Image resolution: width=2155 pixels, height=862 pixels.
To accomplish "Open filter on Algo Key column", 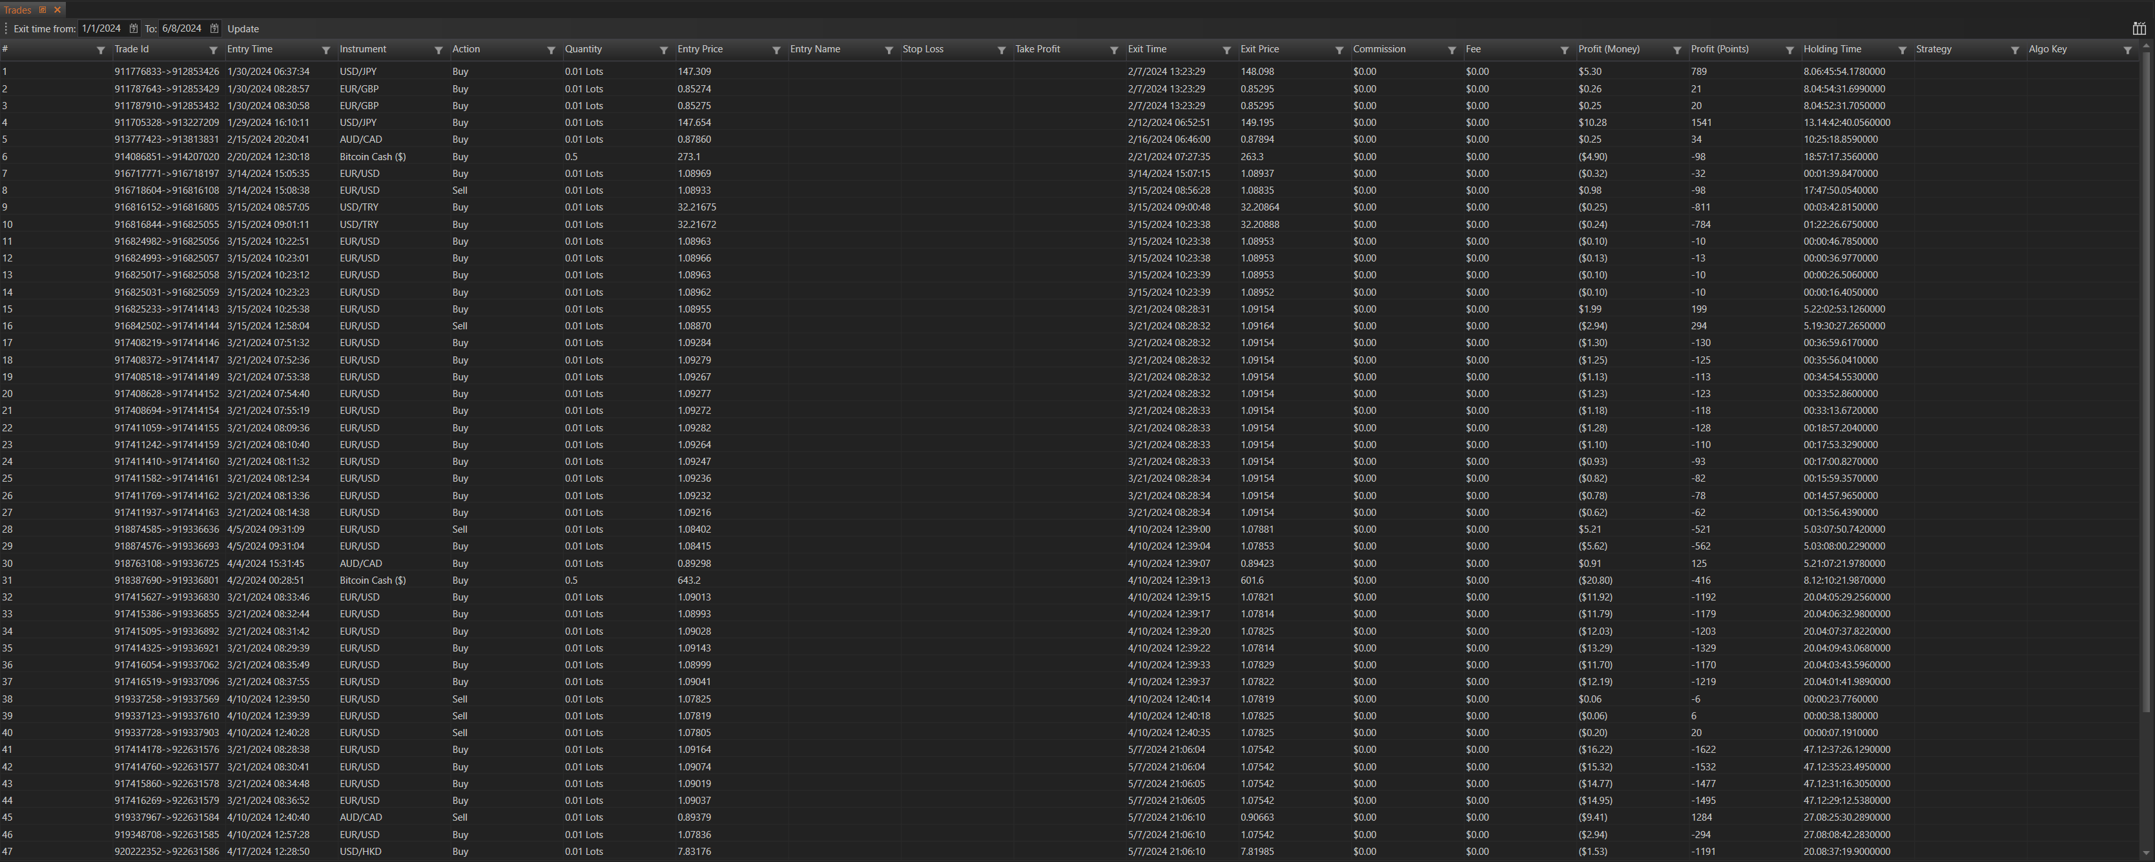I will [2127, 50].
